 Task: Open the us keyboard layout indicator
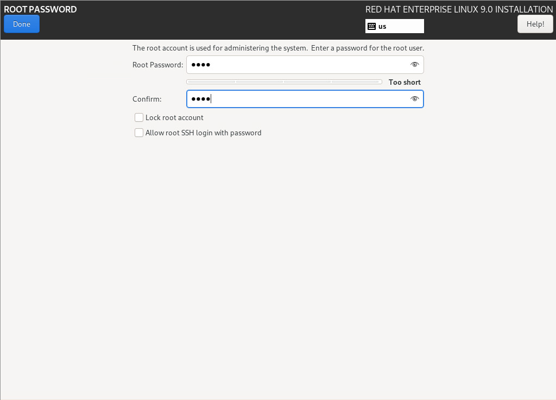click(394, 26)
